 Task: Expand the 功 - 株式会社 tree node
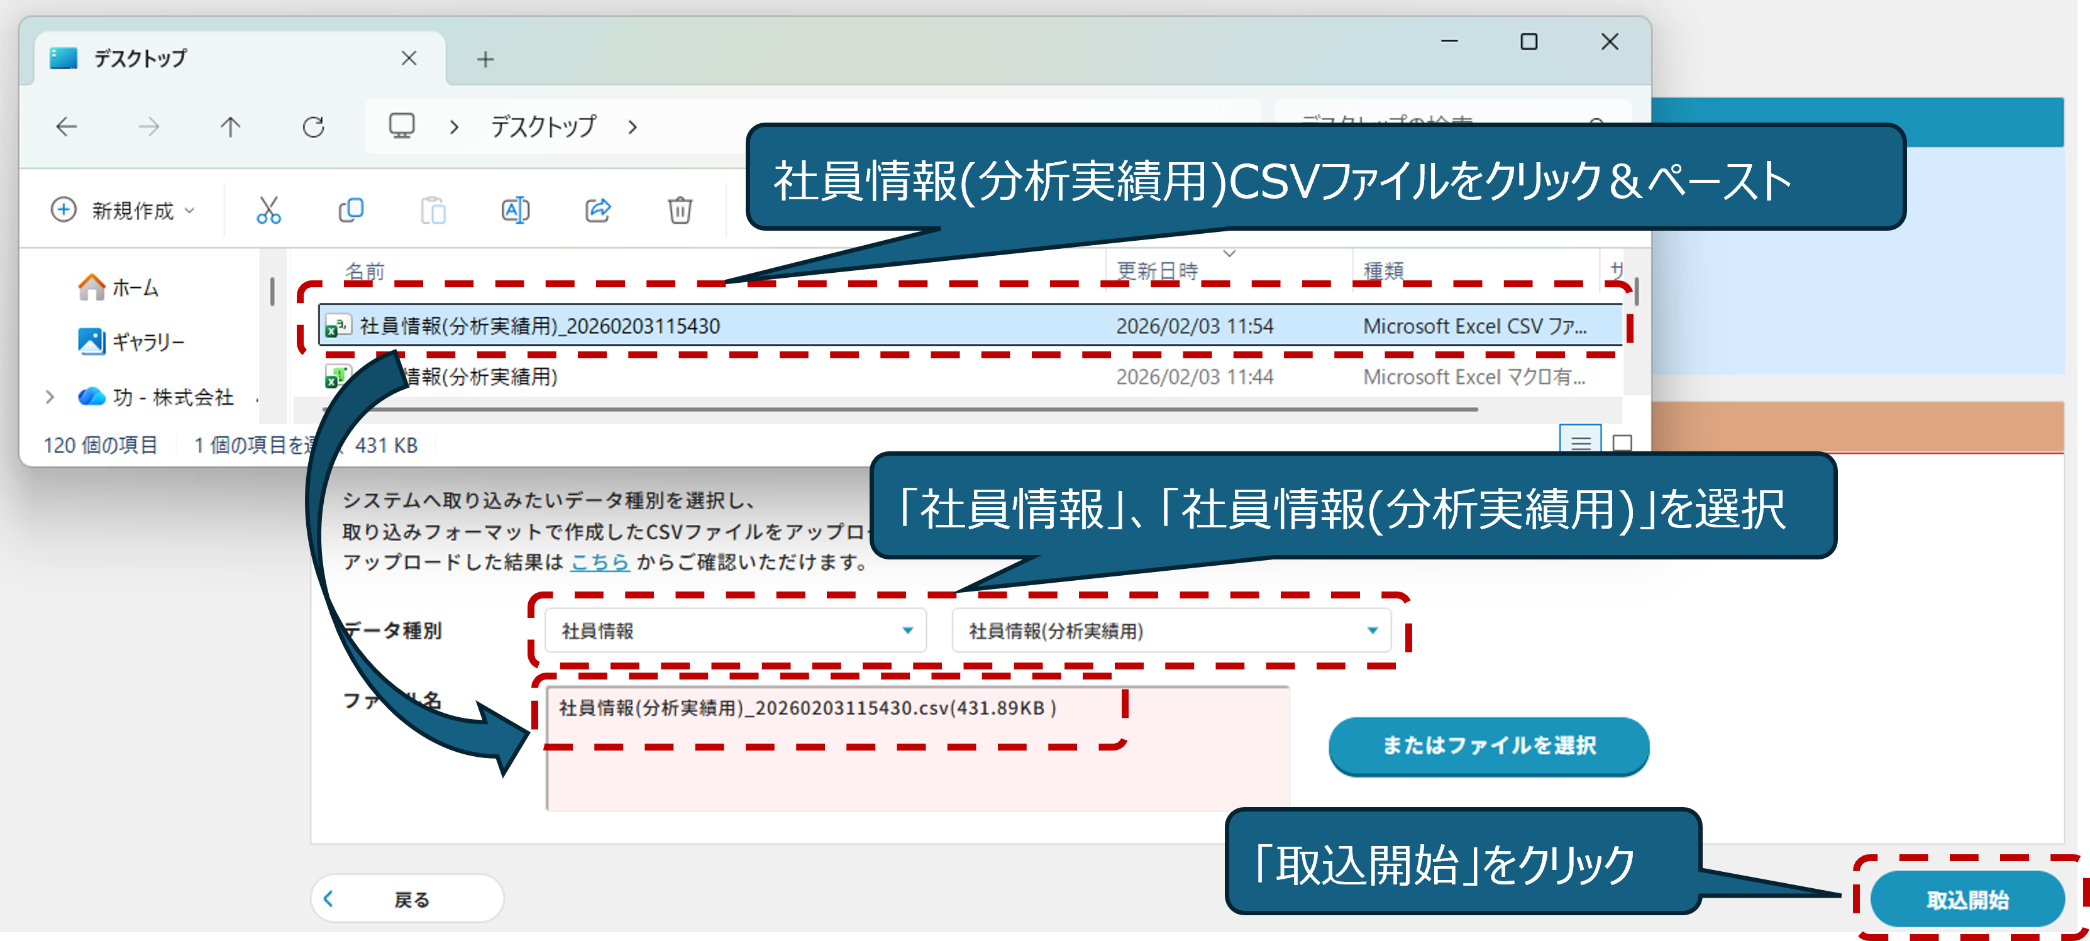tap(50, 397)
